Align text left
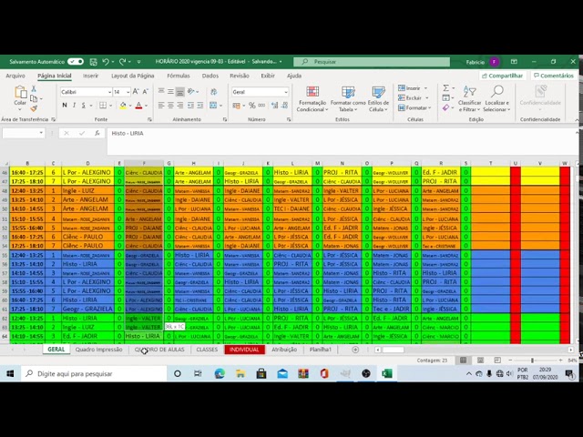Image resolution: width=583 pixels, height=437 pixels. 161,106
